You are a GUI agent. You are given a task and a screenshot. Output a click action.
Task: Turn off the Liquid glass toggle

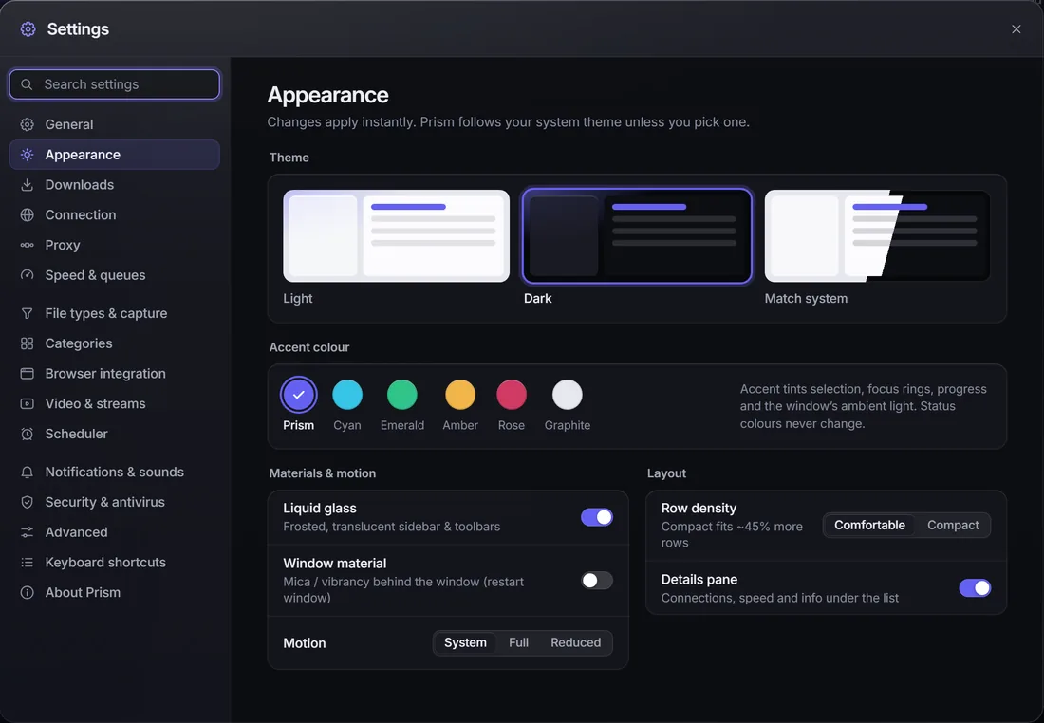[597, 517]
